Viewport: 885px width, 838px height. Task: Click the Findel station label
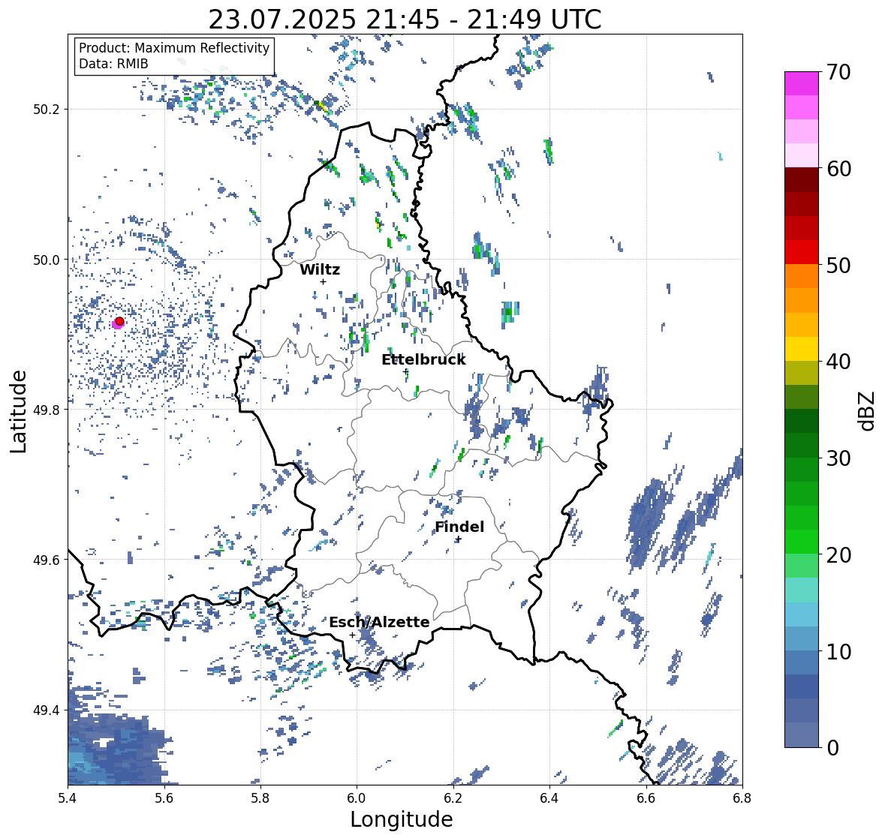459,527
